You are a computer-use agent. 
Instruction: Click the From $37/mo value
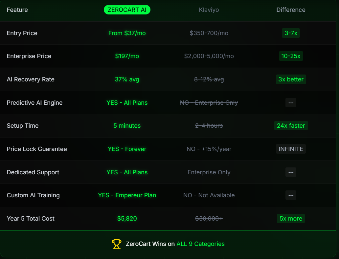[x=127, y=33]
